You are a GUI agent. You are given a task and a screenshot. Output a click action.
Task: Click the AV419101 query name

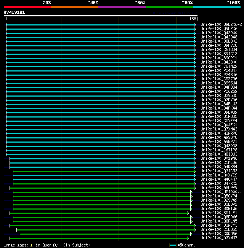point(14,12)
